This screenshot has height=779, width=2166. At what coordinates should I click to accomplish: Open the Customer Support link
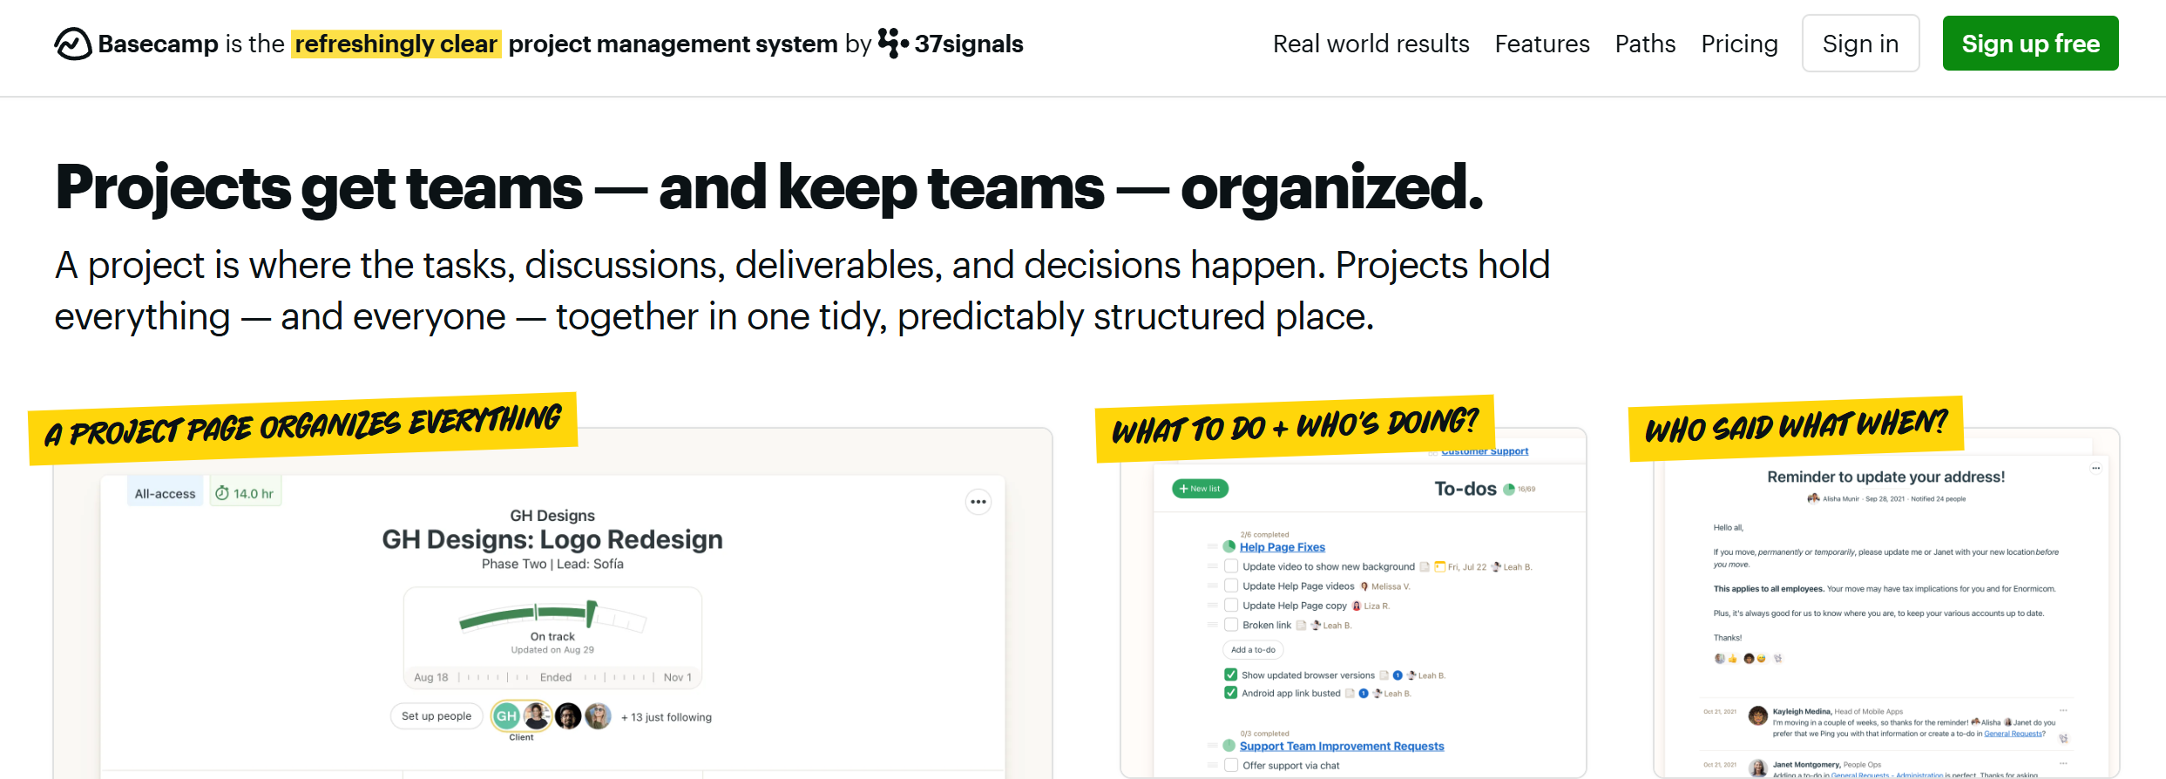click(x=1485, y=451)
